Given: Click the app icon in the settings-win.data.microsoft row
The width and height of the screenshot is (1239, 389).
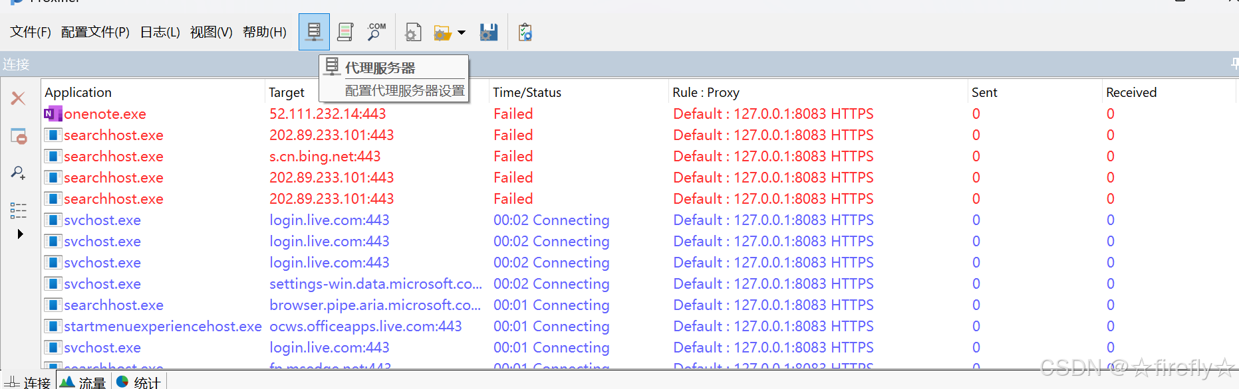Looking at the screenshot, I should [53, 283].
